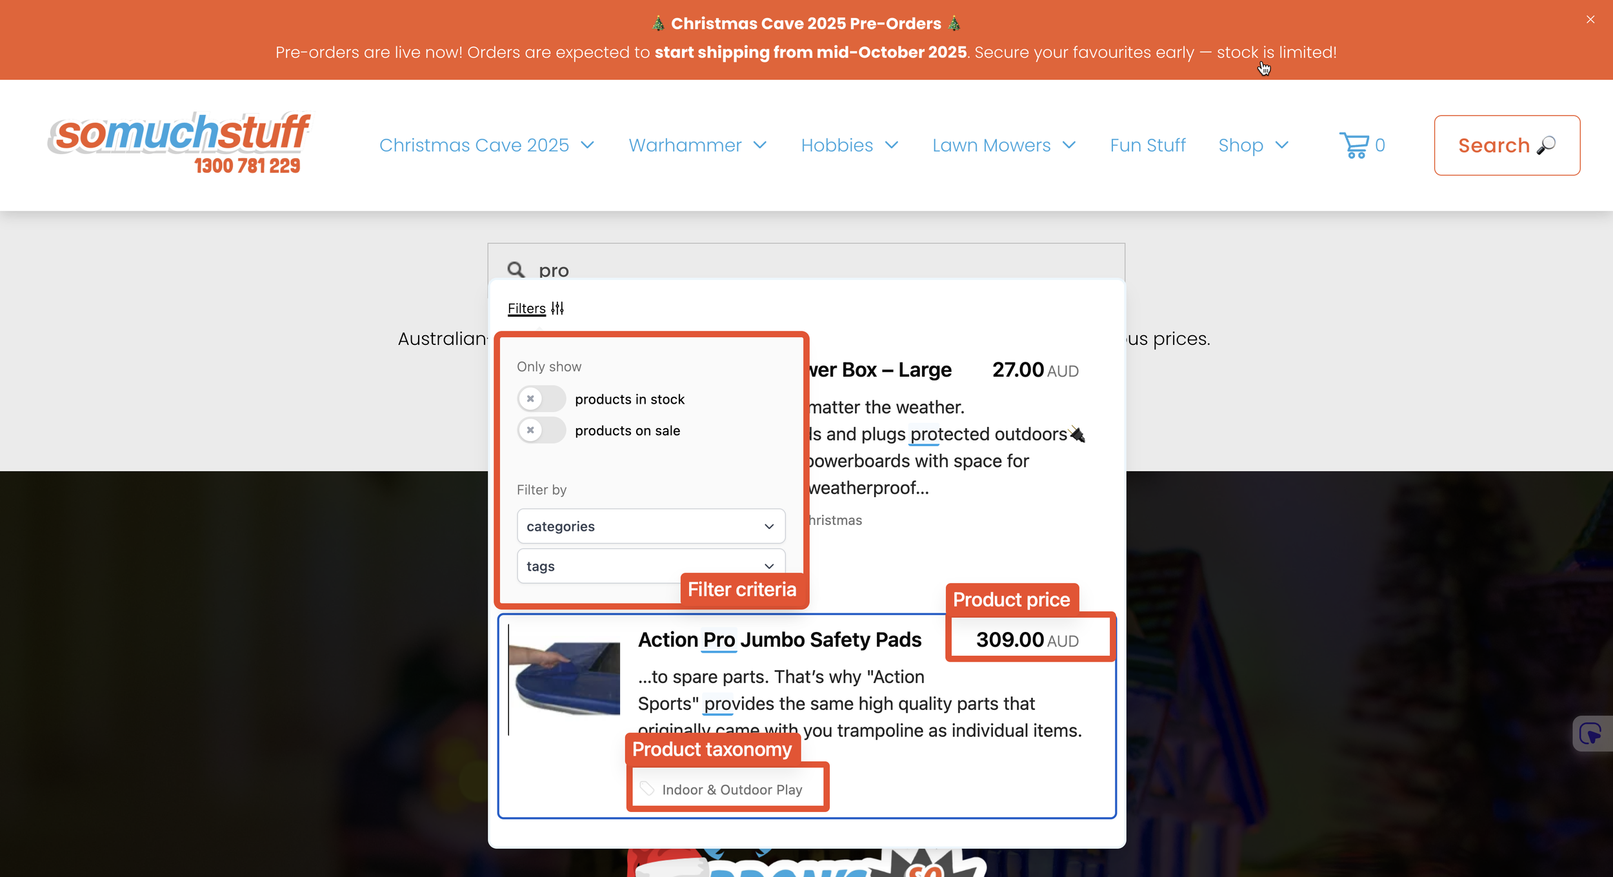Click the floating widget icon at right edge
The image size is (1613, 877).
pos(1590,734)
